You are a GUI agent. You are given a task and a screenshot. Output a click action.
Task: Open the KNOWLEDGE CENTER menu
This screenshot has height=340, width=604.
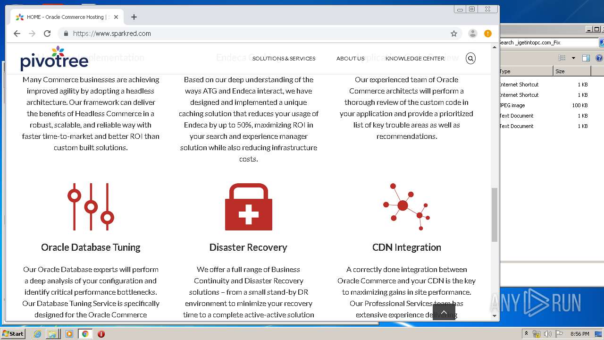pos(415,59)
